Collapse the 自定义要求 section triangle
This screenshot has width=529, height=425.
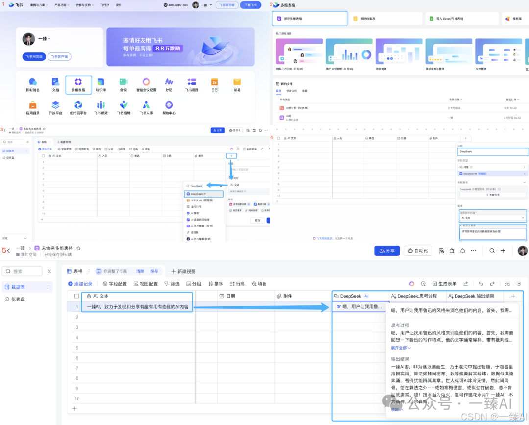(461, 225)
